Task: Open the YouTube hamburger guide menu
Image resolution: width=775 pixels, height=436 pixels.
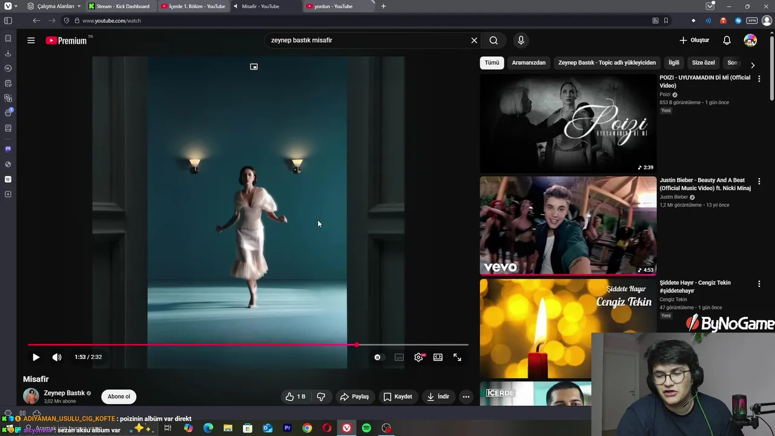Action: point(31,41)
